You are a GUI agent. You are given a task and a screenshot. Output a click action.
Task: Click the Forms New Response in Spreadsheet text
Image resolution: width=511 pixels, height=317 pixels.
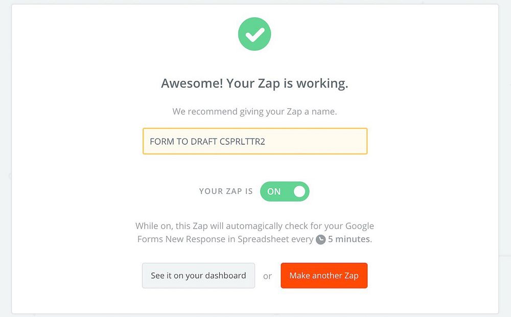coord(225,239)
